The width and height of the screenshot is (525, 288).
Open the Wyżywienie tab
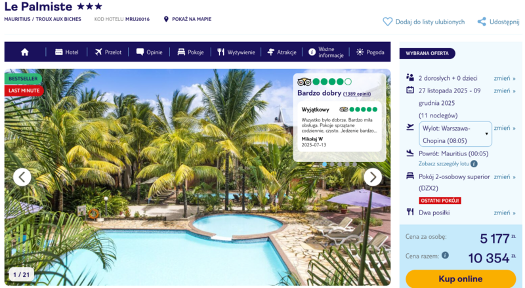point(236,52)
